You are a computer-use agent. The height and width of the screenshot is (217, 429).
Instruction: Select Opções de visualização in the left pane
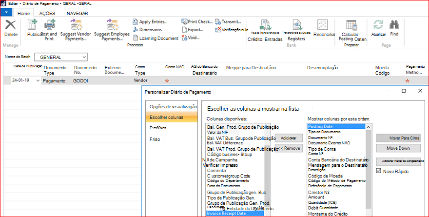[173, 107]
